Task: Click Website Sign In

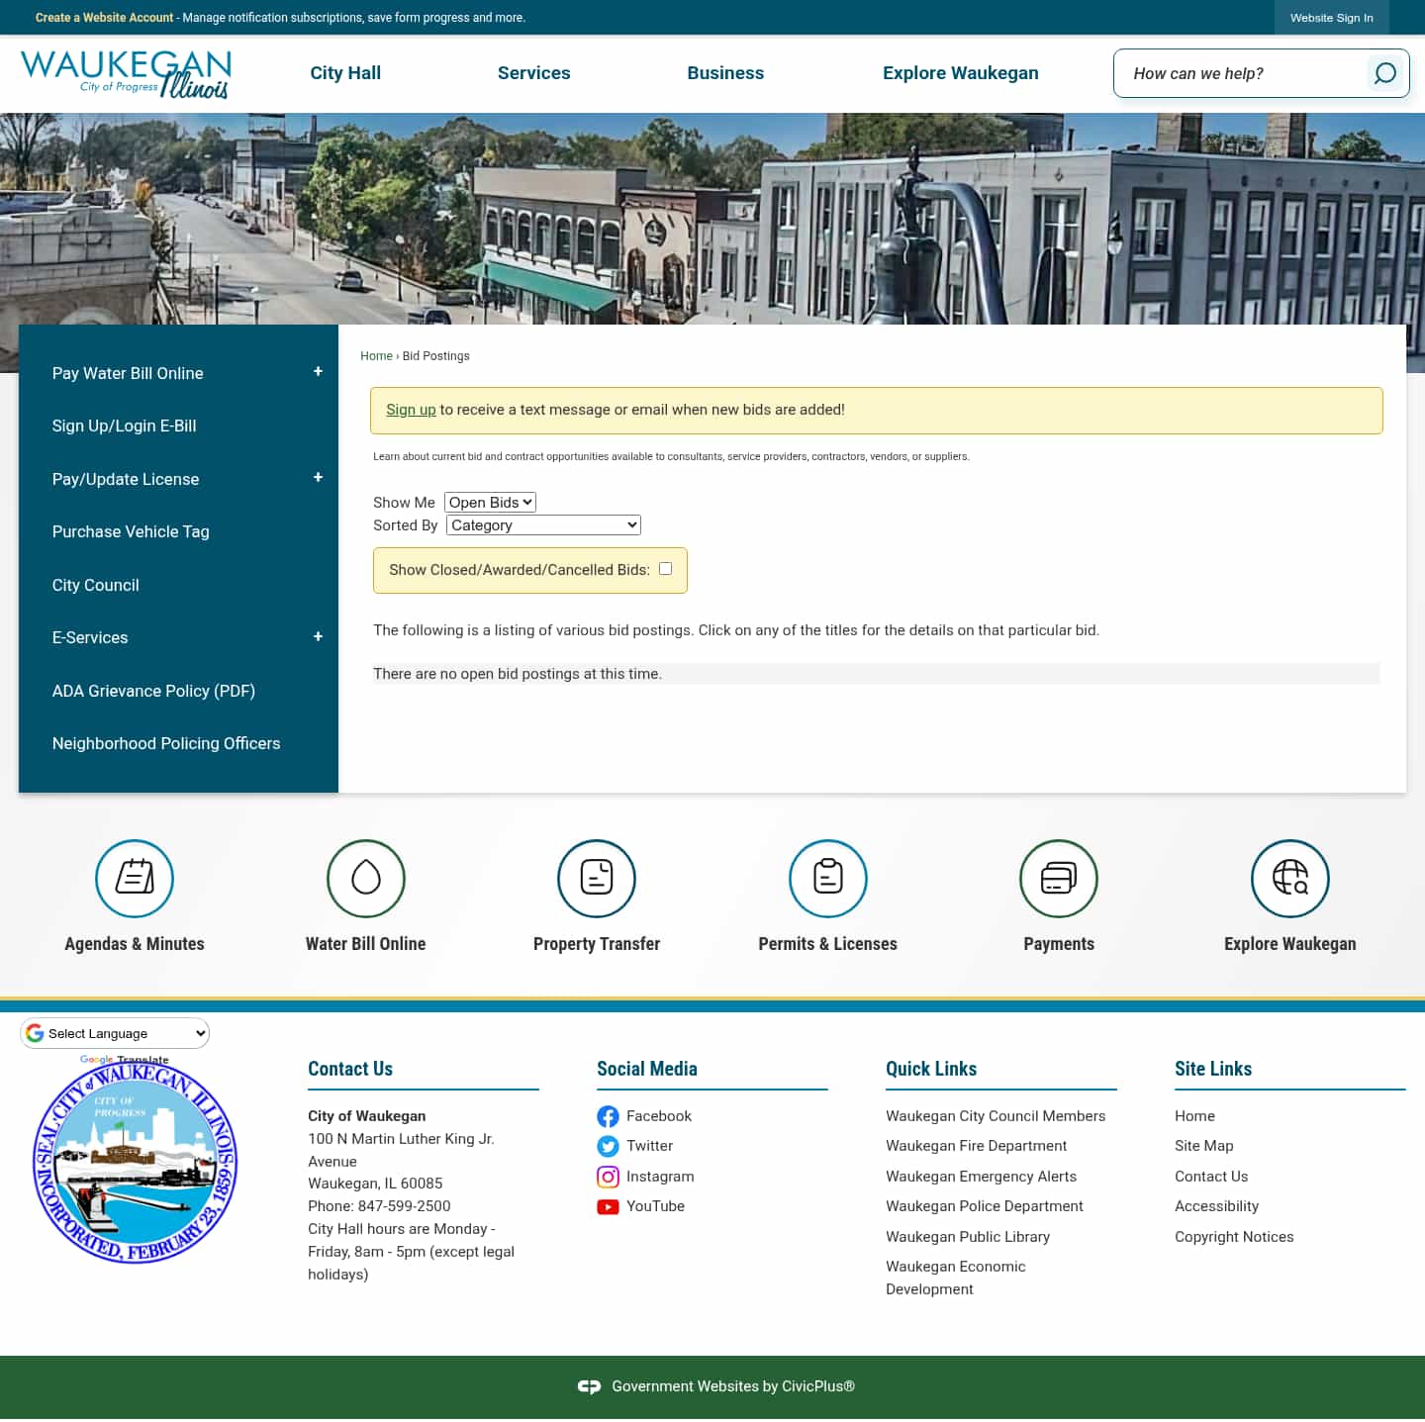Action: coord(1331,17)
